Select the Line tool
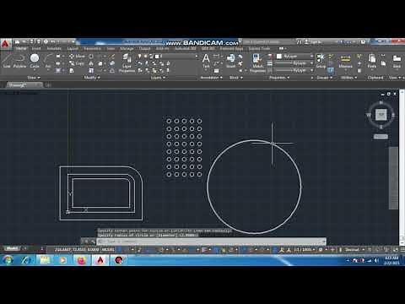This screenshot has width=405, height=304. pyautogui.click(x=7, y=61)
